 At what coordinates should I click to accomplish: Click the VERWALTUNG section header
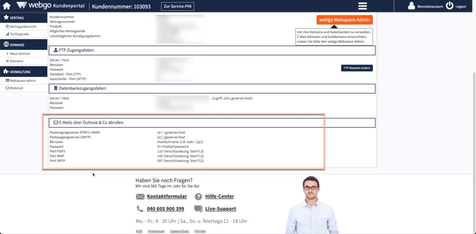tap(24, 72)
